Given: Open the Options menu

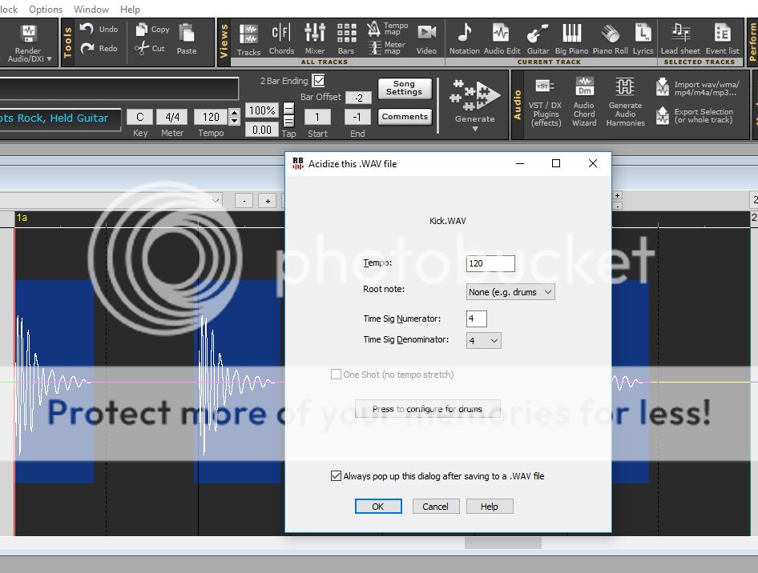Looking at the screenshot, I should point(46,9).
